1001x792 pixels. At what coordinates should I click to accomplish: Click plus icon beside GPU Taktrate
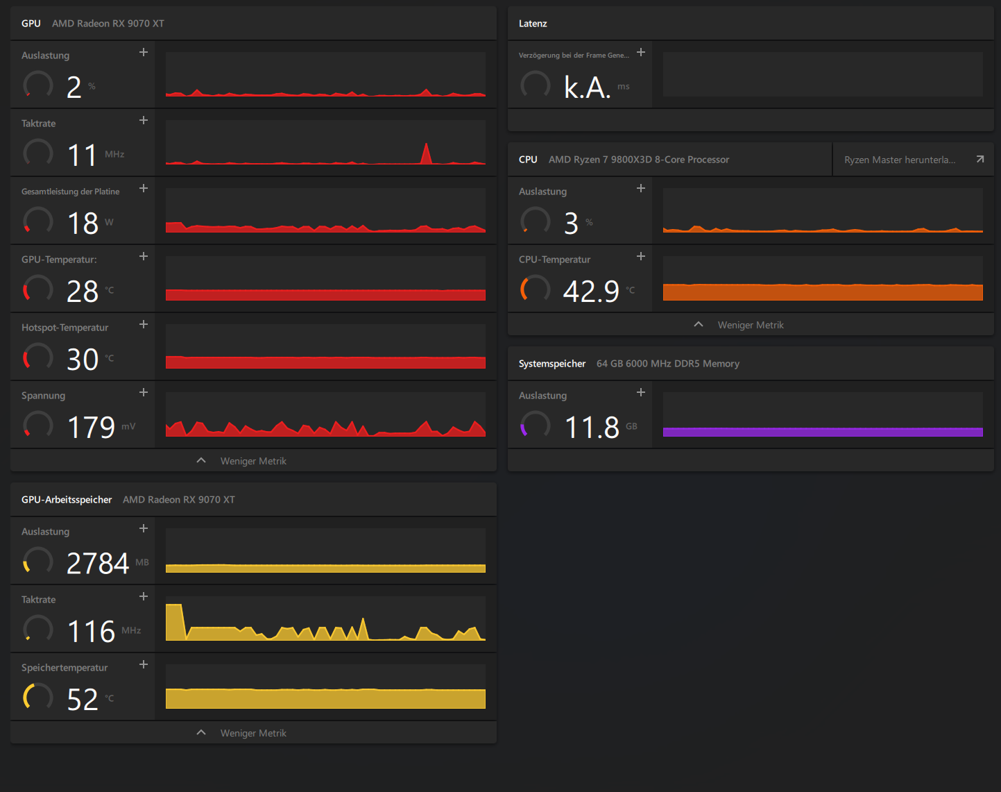[x=144, y=120]
